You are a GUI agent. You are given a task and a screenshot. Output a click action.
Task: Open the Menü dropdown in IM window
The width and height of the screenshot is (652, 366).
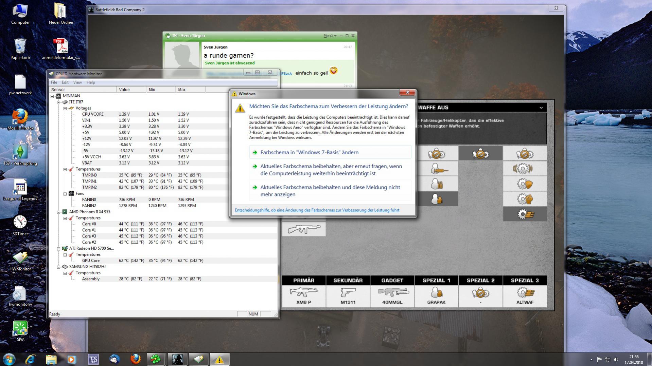(330, 36)
